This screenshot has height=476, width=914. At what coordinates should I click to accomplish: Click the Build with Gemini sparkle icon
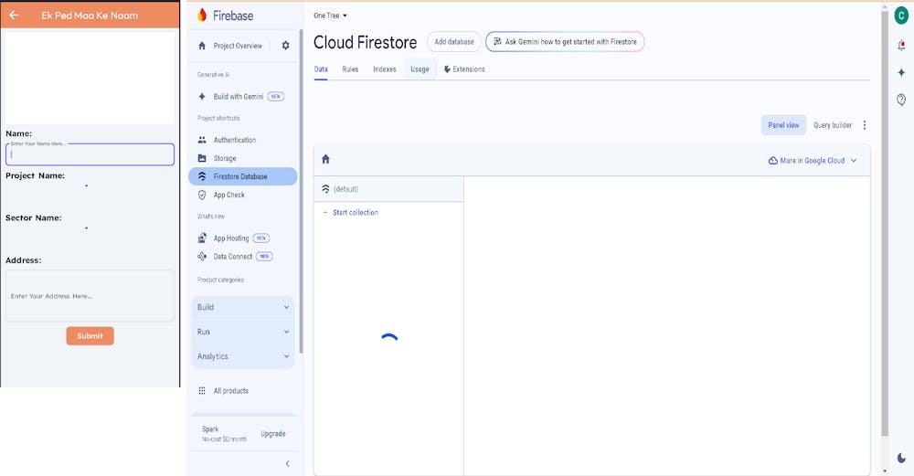202,96
